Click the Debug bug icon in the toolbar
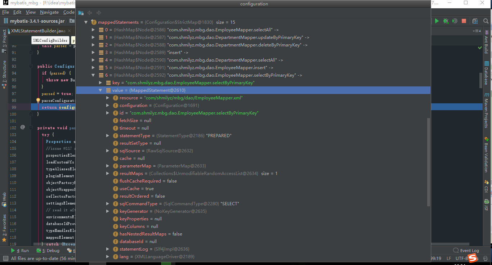This screenshot has height=265, width=492. [x=446, y=21]
